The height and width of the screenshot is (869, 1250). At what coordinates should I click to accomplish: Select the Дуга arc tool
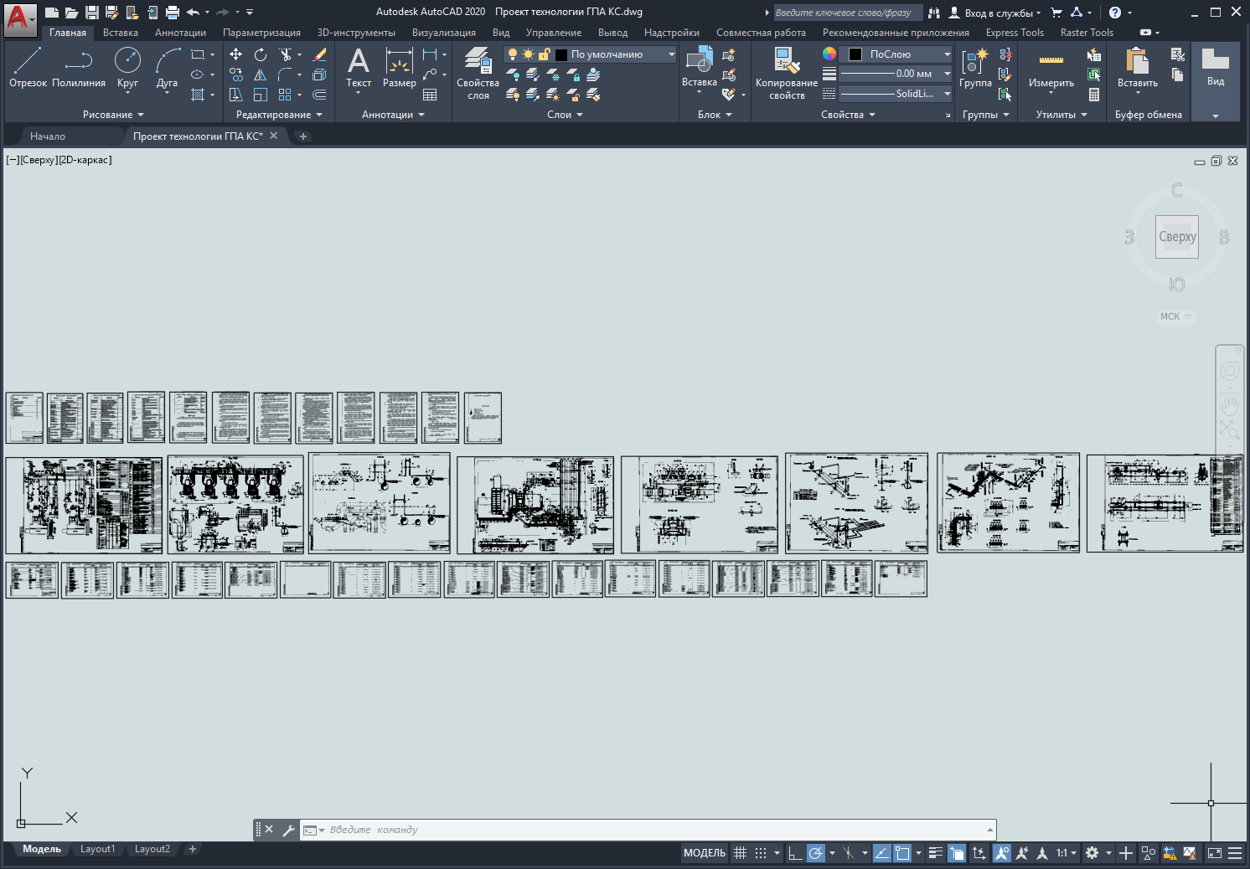click(x=167, y=67)
